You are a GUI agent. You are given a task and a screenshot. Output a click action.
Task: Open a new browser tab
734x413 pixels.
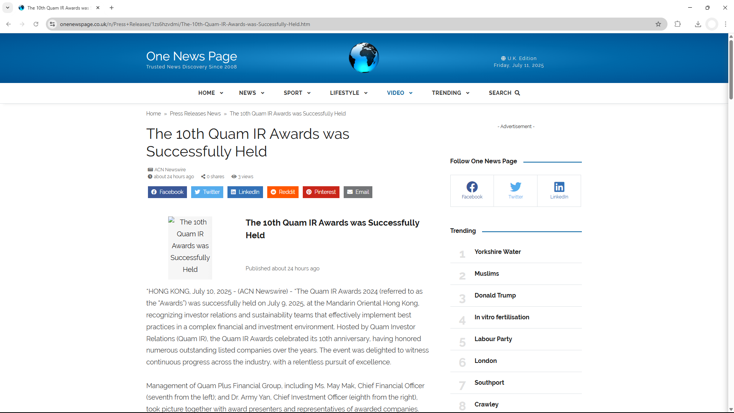pyautogui.click(x=112, y=8)
